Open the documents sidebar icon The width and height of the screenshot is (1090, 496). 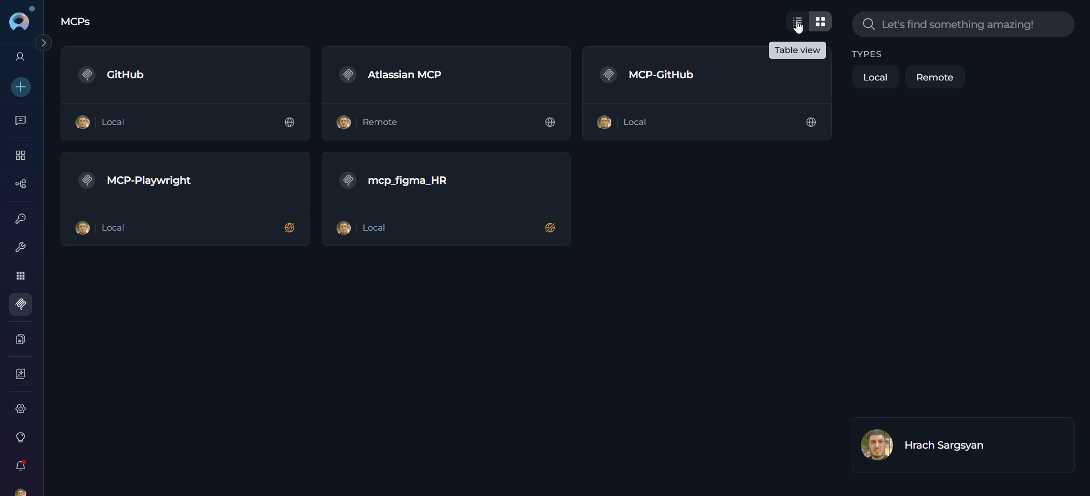[21, 339]
